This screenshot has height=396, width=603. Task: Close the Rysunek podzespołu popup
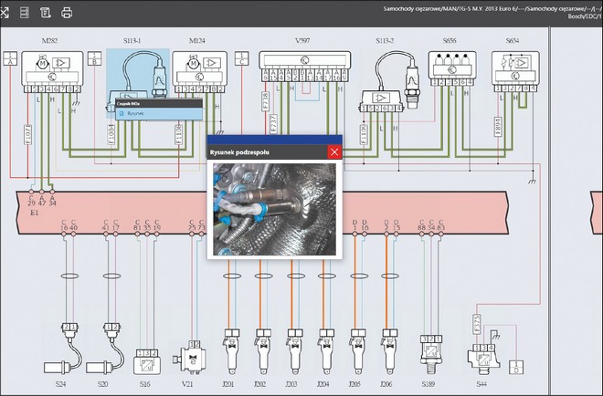click(334, 152)
